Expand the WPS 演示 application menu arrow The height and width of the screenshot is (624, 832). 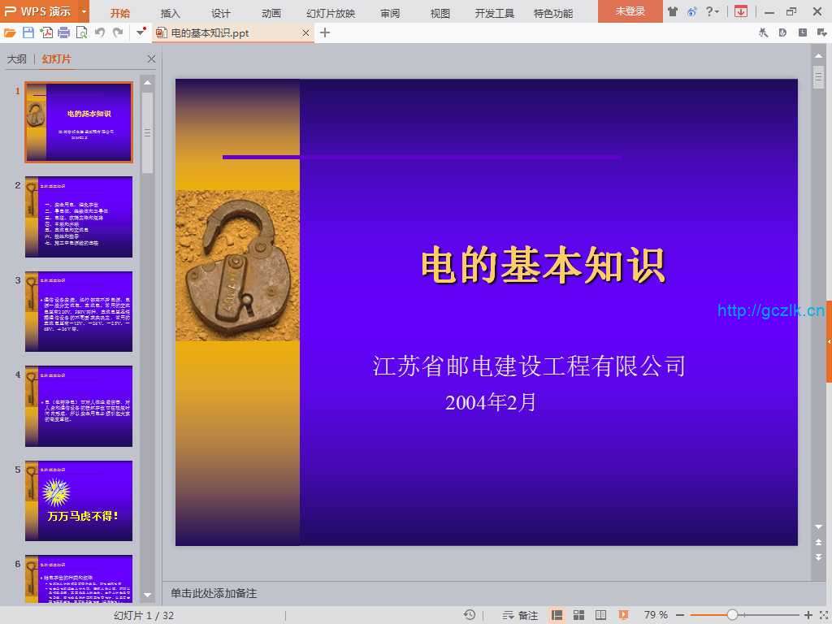point(84,11)
